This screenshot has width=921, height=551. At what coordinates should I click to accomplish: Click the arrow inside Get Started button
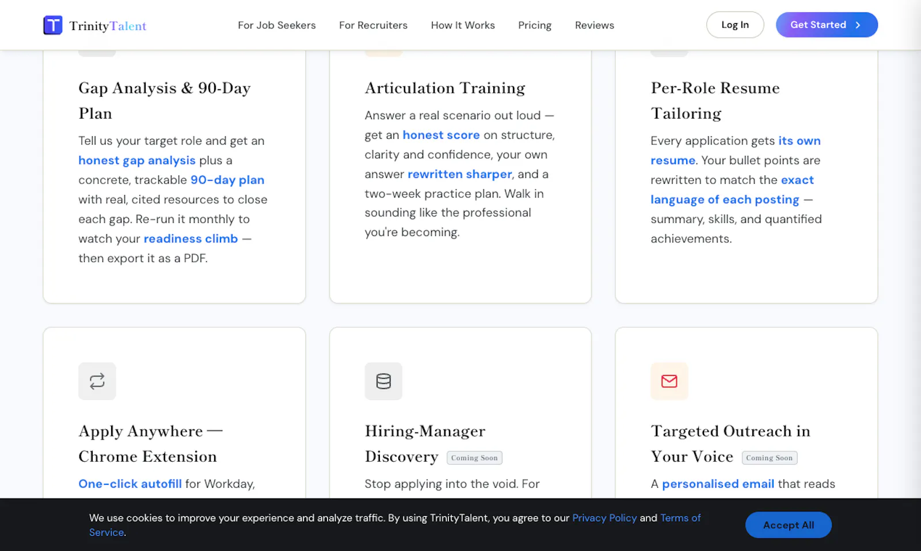pyautogui.click(x=858, y=25)
